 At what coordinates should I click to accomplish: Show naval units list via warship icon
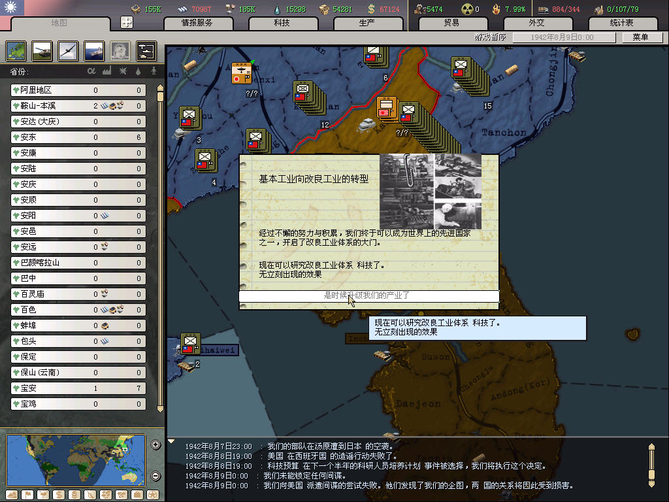click(x=94, y=51)
